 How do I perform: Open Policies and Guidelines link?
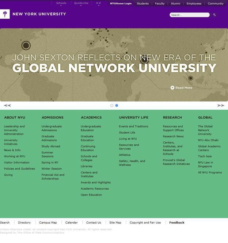click(19, 168)
